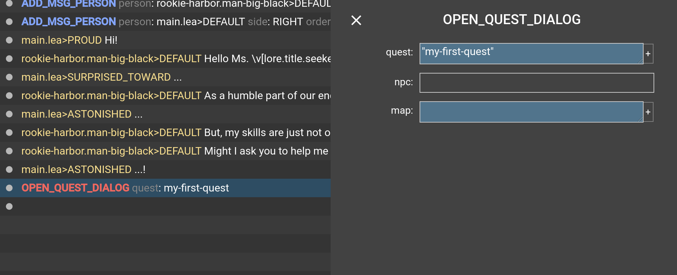Screen dimensions: 677x275
Task: Add a quest value using the + button
Action: (x=648, y=53)
